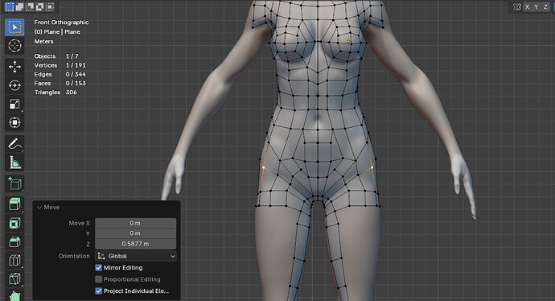
Task: Choose the Add Cube tool
Action: (14, 183)
